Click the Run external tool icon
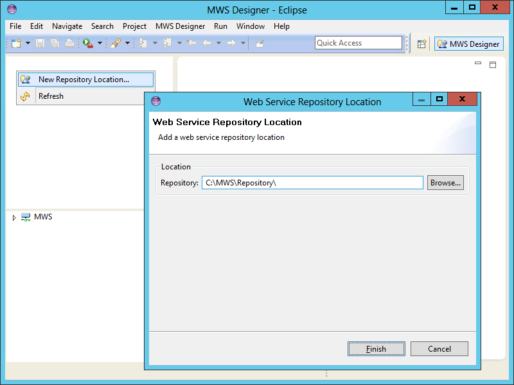514x385 pixels. coord(87,43)
